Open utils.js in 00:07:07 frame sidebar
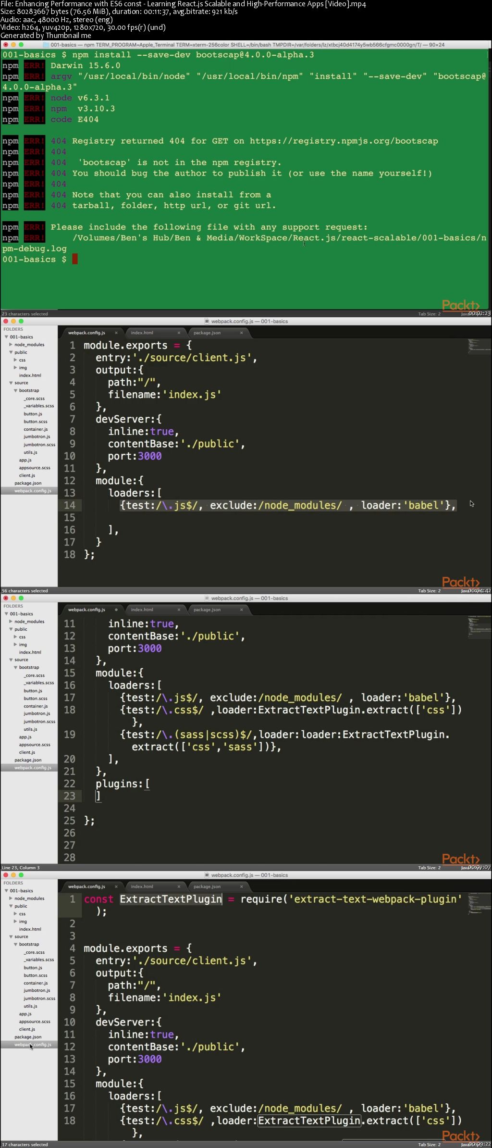The height and width of the screenshot is (1148, 492). point(30,729)
